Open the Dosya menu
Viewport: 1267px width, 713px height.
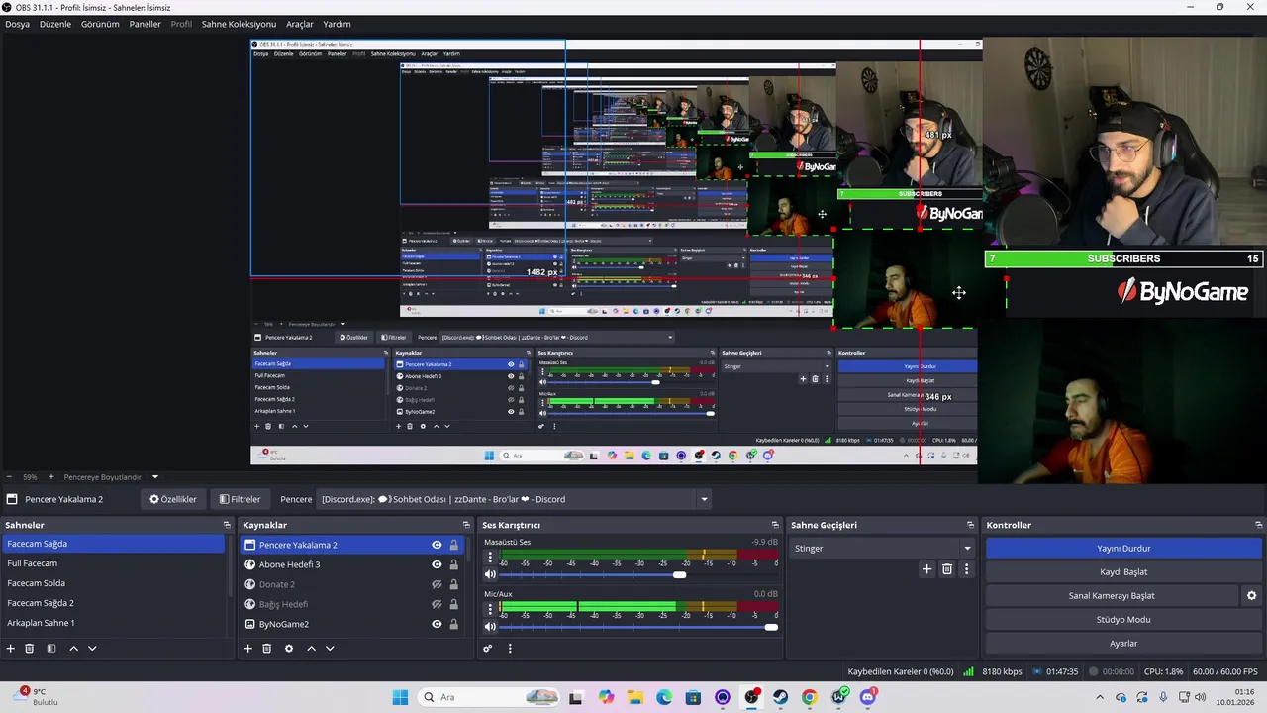(17, 24)
